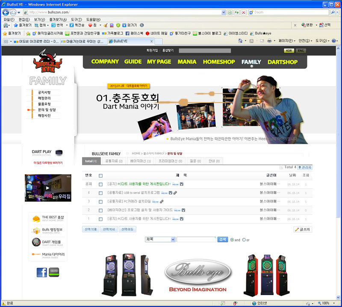Open the green BAND app icon

(x=54, y=272)
